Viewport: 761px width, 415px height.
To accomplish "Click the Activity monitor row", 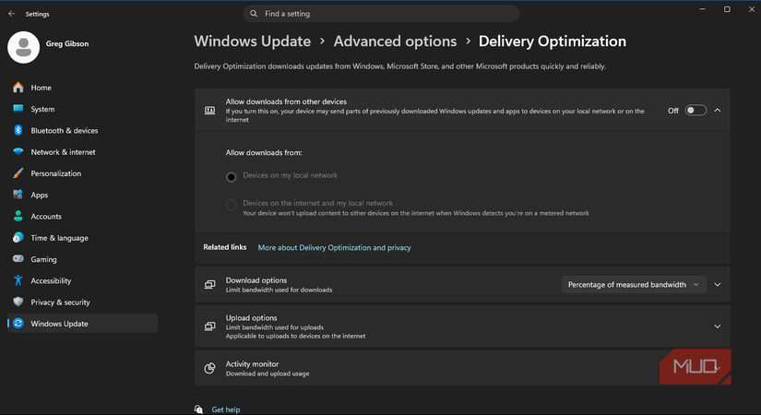I will pos(462,368).
